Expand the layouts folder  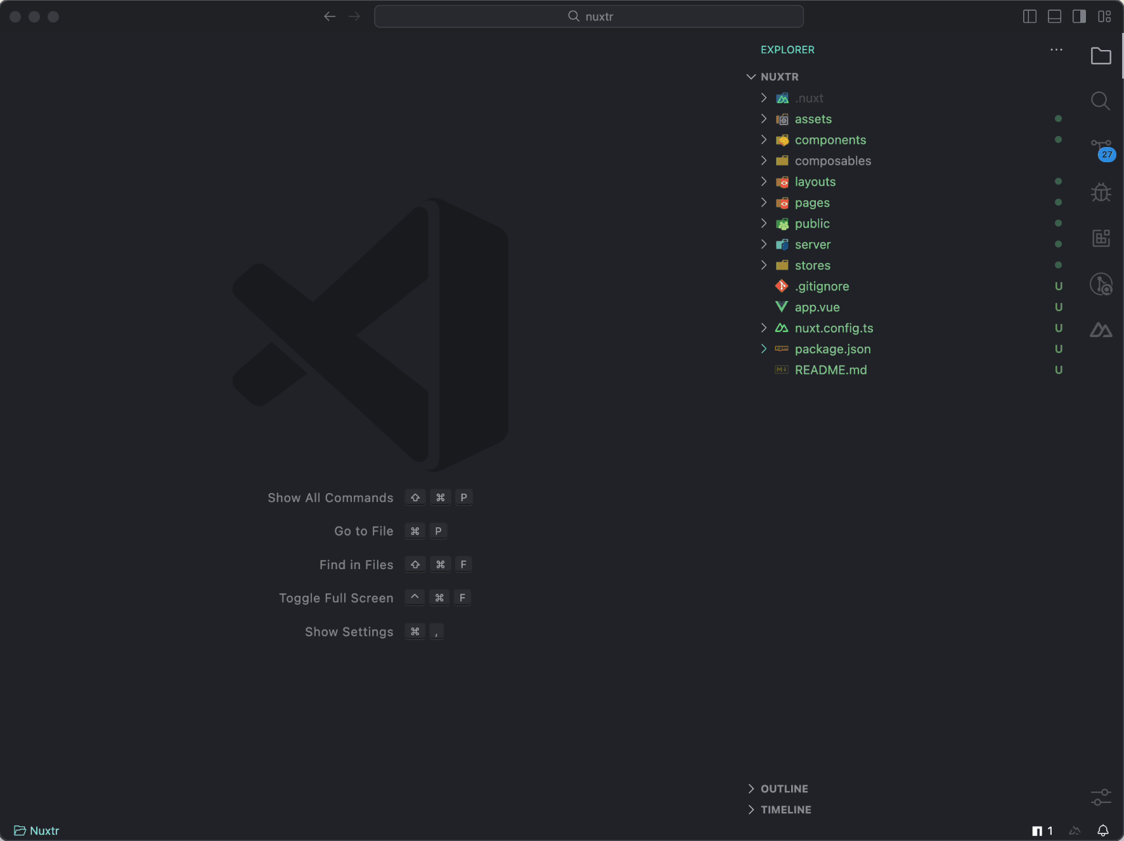764,181
